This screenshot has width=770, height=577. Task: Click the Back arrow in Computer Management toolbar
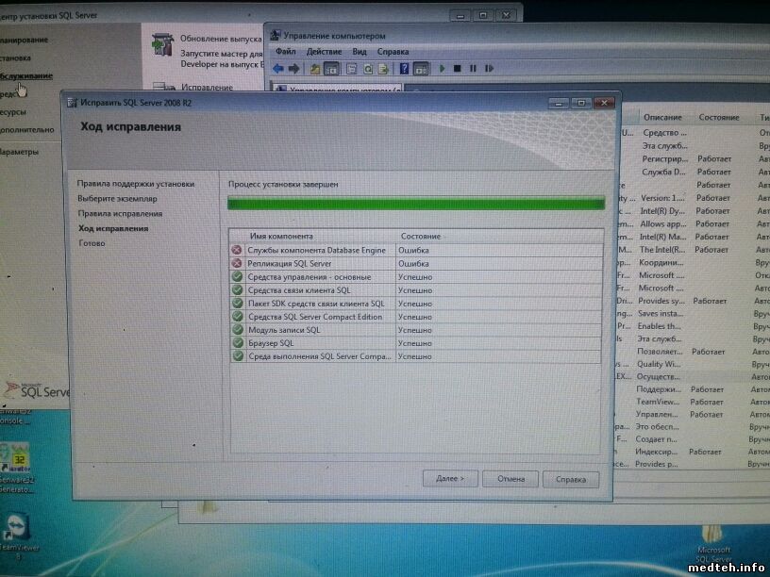278,69
